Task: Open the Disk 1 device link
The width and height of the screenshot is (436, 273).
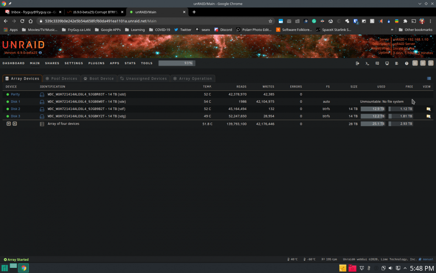Action: [16, 102]
